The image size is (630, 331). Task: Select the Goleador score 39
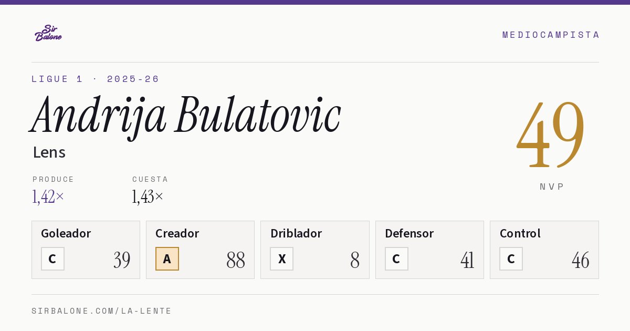tap(122, 260)
